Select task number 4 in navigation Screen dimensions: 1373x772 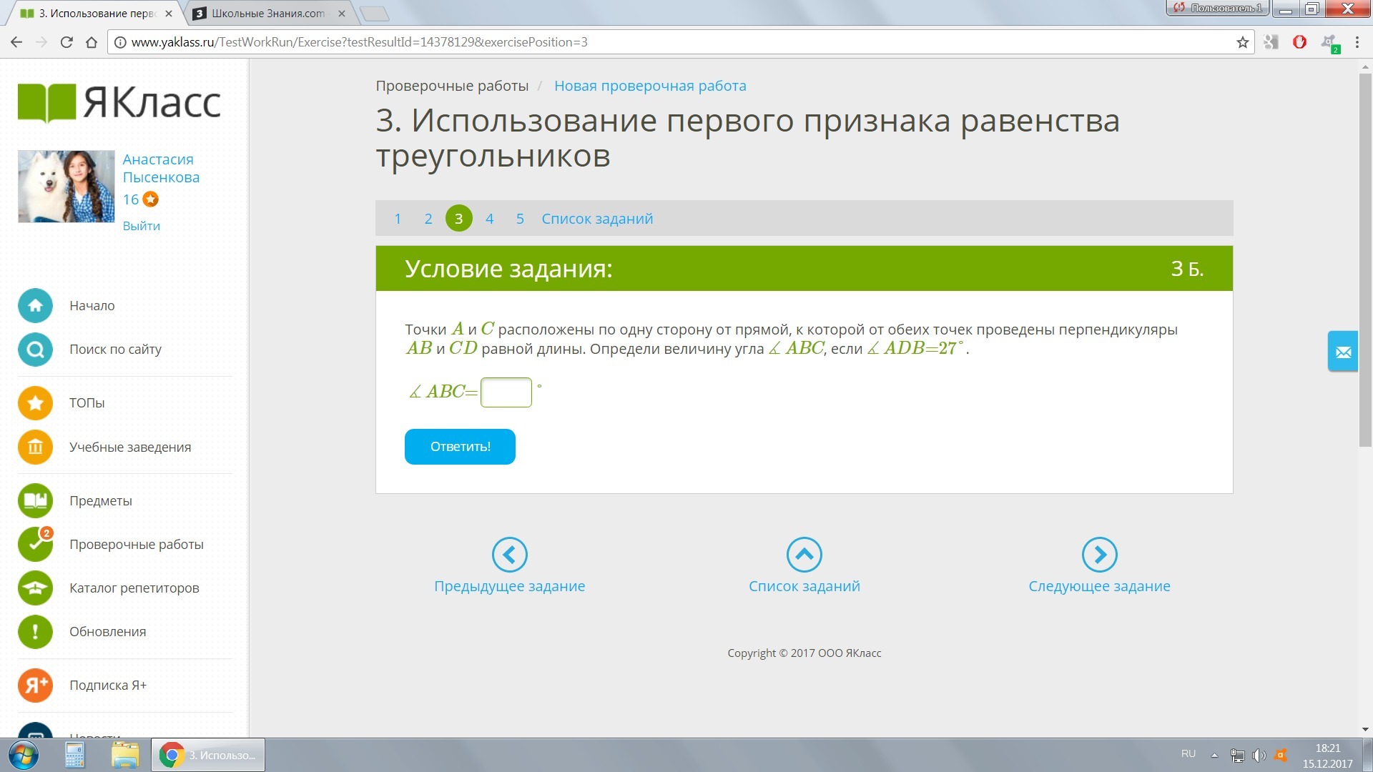tap(489, 219)
